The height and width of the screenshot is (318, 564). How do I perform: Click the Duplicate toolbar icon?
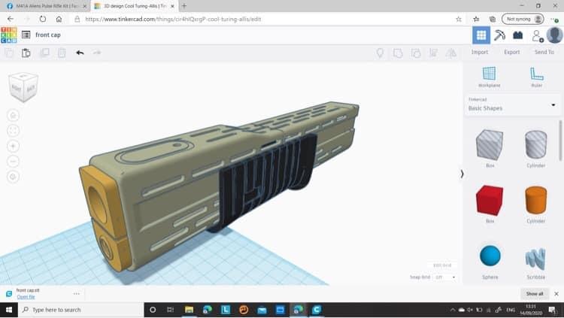(44, 53)
